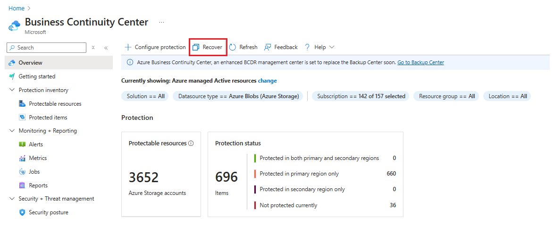Open the Resource group == All filter
The width and height of the screenshot is (554, 227).
(446, 96)
